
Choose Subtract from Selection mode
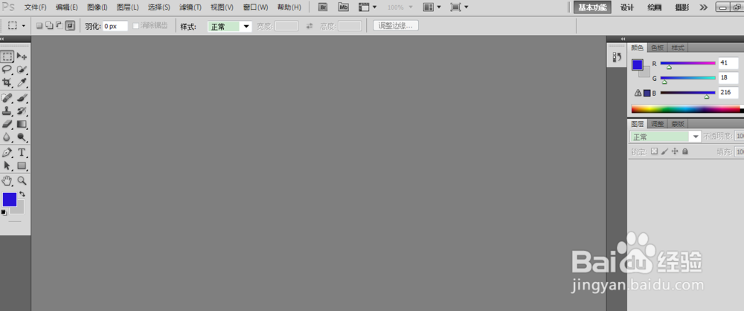pyautogui.click(x=59, y=25)
